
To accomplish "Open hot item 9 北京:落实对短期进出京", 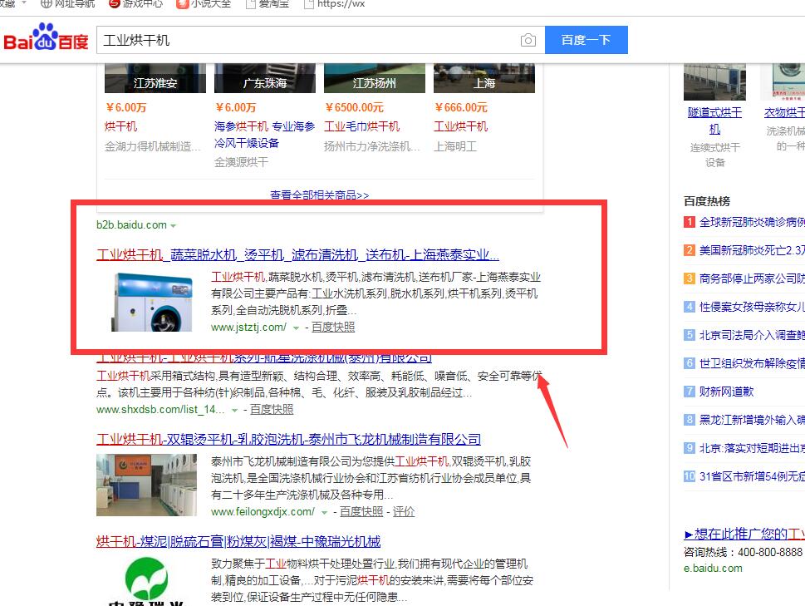I will click(752, 448).
